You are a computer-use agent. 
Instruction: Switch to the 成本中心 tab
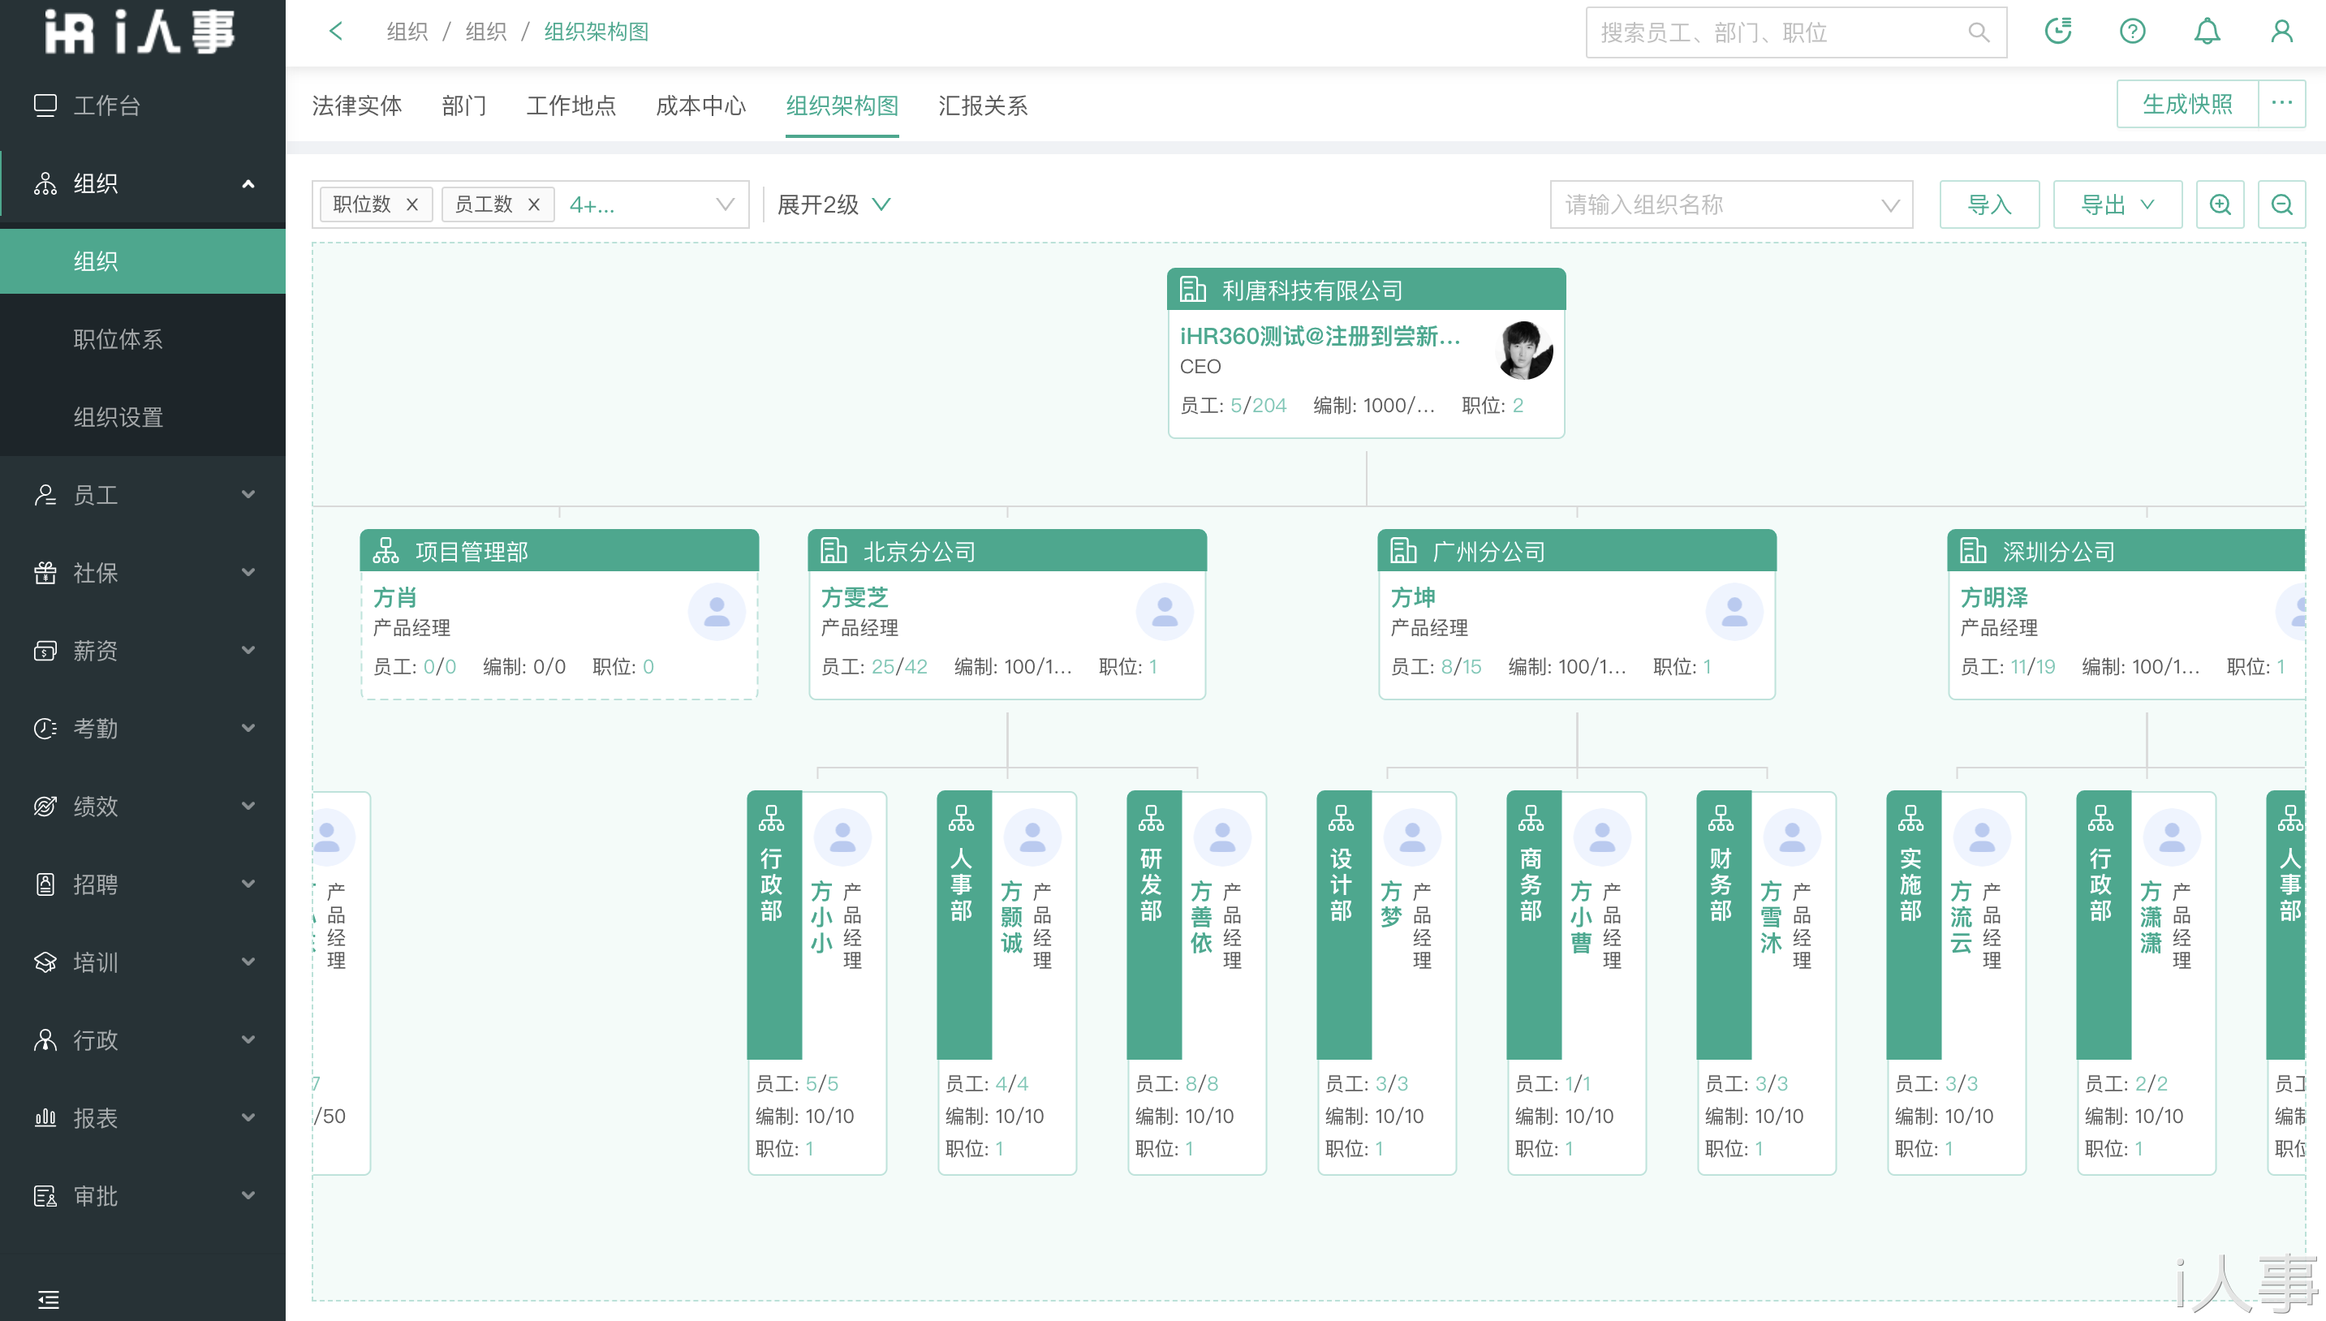click(700, 106)
